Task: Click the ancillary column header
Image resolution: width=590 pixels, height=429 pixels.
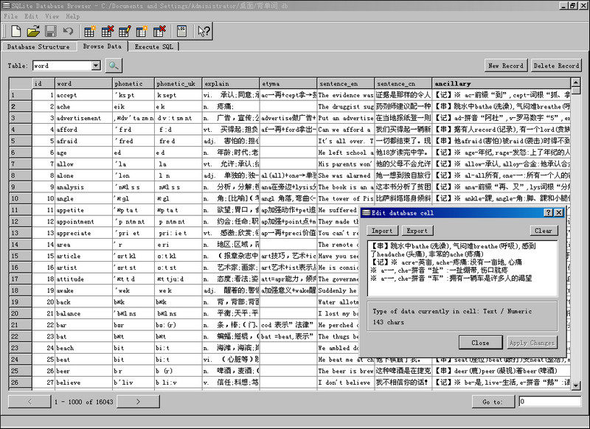Action: [x=502, y=83]
